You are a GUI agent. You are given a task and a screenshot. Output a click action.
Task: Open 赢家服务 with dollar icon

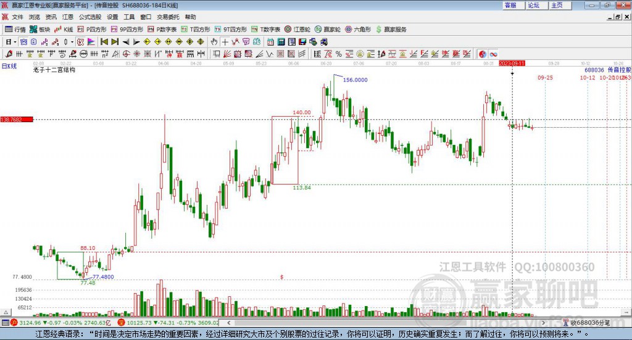[x=391, y=30]
